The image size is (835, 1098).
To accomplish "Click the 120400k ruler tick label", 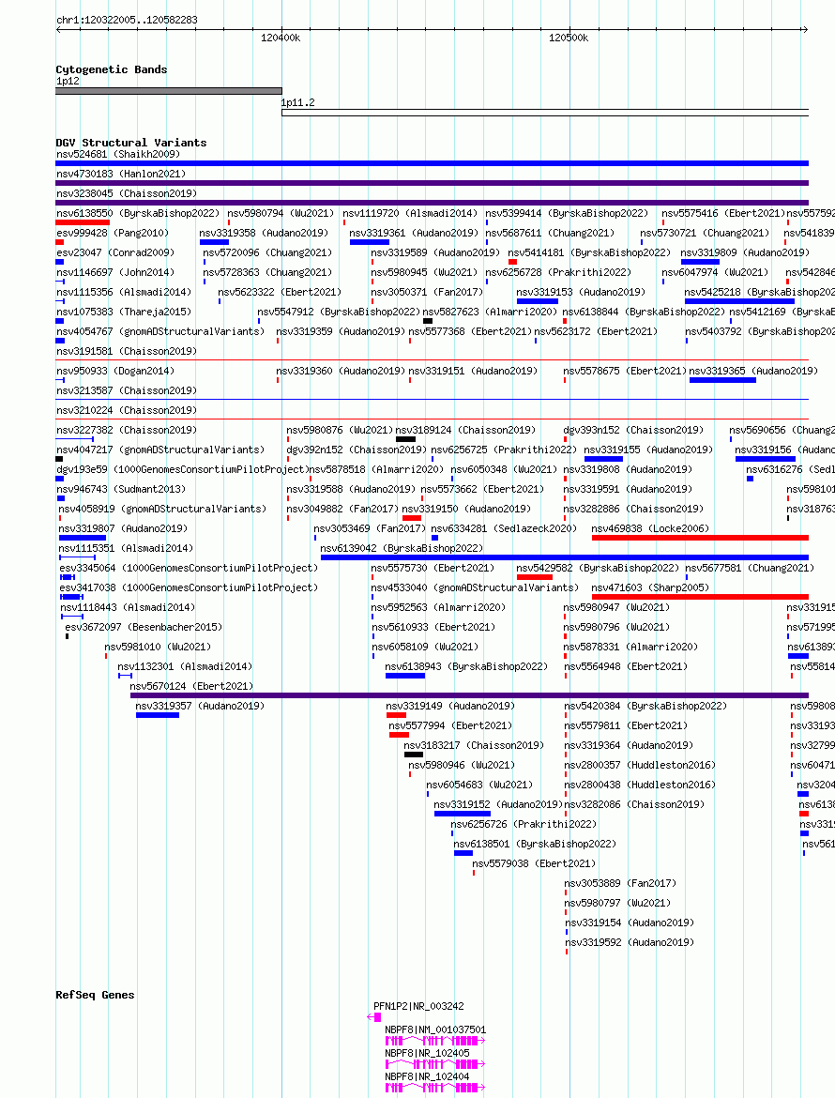I will pyautogui.click(x=281, y=38).
